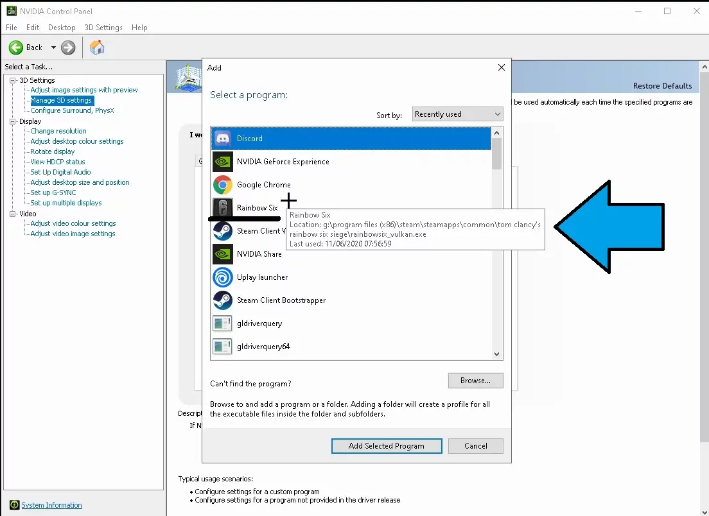Select the Rainbow Six row text
Viewport: 709px width, 516px height.
(x=258, y=208)
